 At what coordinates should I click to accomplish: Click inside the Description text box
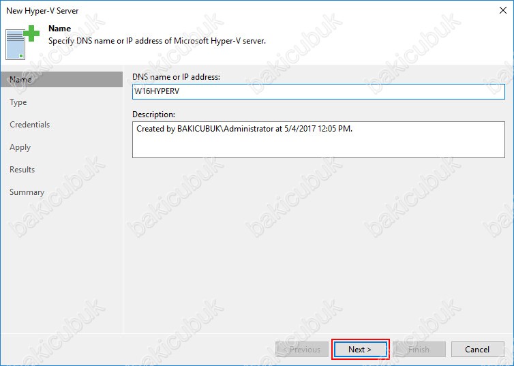point(318,140)
